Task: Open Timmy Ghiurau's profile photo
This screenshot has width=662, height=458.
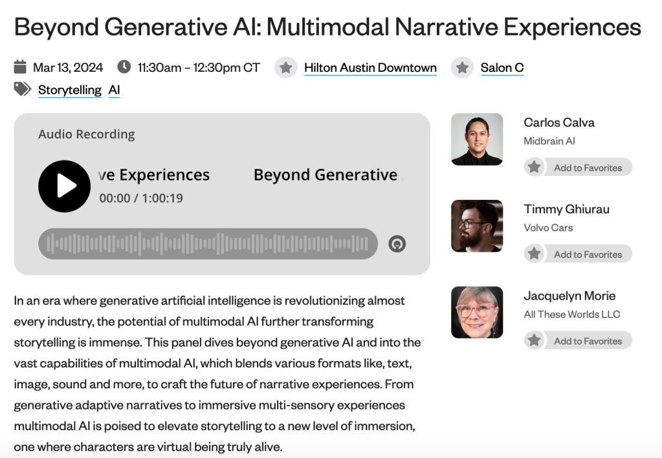Action: click(x=477, y=226)
